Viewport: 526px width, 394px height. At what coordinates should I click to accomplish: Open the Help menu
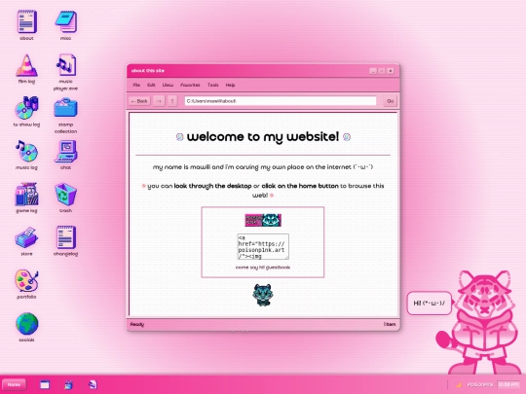tap(230, 85)
